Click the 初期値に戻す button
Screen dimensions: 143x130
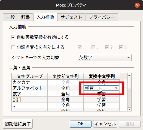tap(18, 124)
